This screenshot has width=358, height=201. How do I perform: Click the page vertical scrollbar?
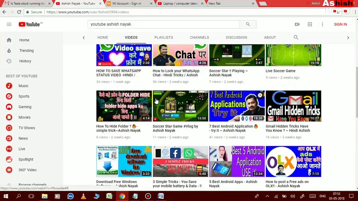356,92
